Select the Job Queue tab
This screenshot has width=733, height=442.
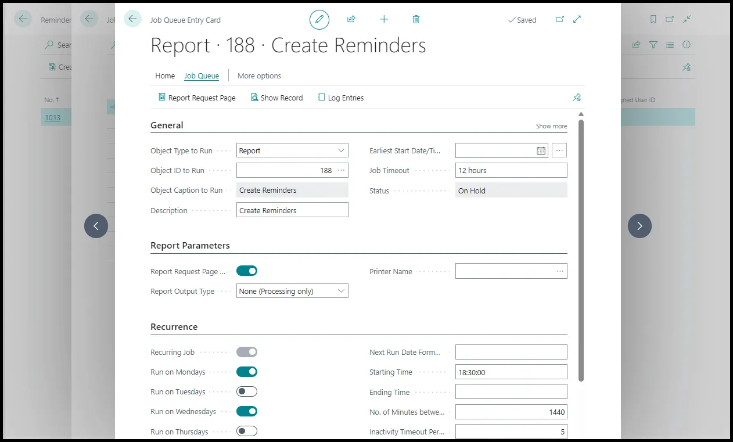pos(202,76)
